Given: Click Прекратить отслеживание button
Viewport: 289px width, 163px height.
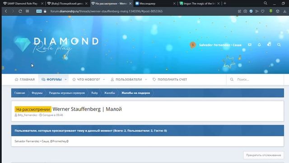Looking at the screenshot, I should coord(264,155).
